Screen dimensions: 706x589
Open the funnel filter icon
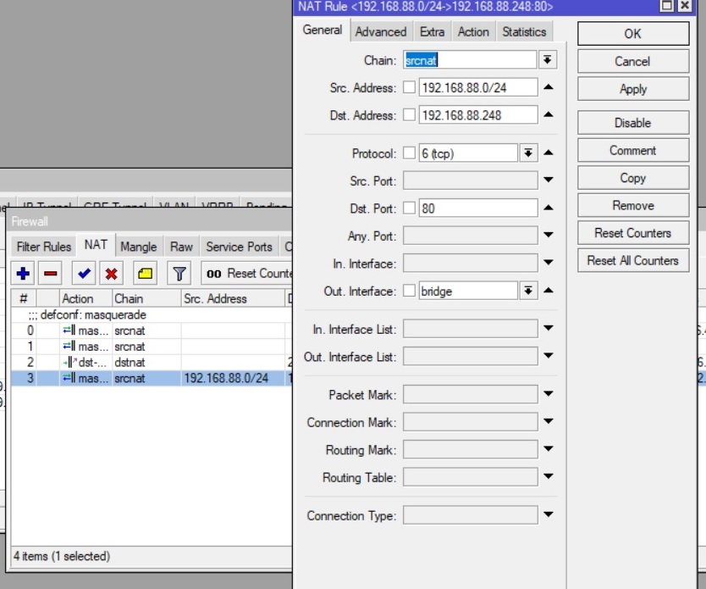pyautogui.click(x=179, y=274)
